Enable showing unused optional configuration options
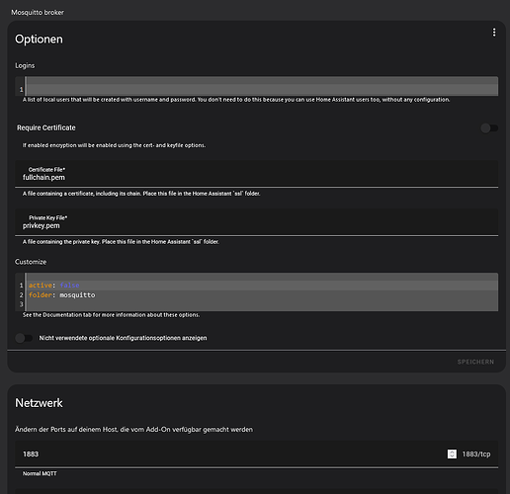The width and height of the screenshot is (510, 494). point(24,338)
